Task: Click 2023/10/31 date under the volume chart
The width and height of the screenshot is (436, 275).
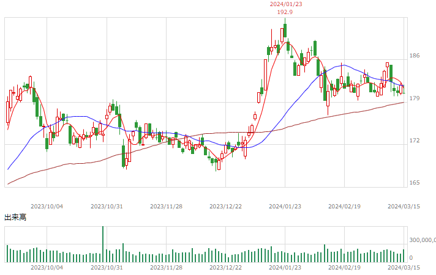Action: click(107, 268)
